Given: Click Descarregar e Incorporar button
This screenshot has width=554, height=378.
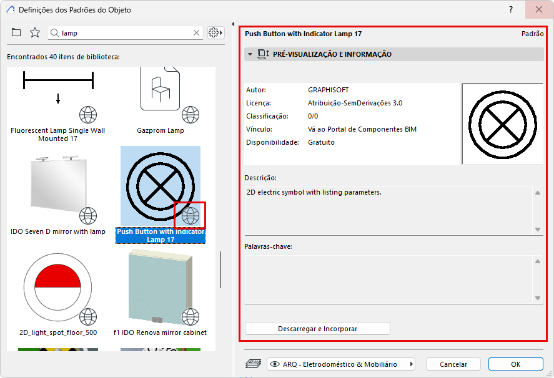Looking at the screenshot, I should click(x=318, y=329).
